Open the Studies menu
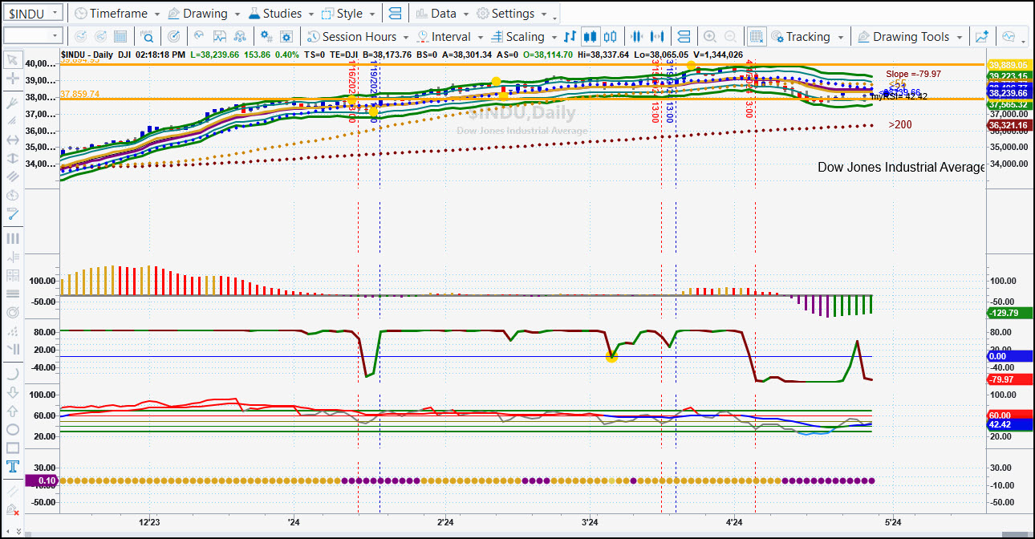1035x539 pixels. [x=282, y=14]
